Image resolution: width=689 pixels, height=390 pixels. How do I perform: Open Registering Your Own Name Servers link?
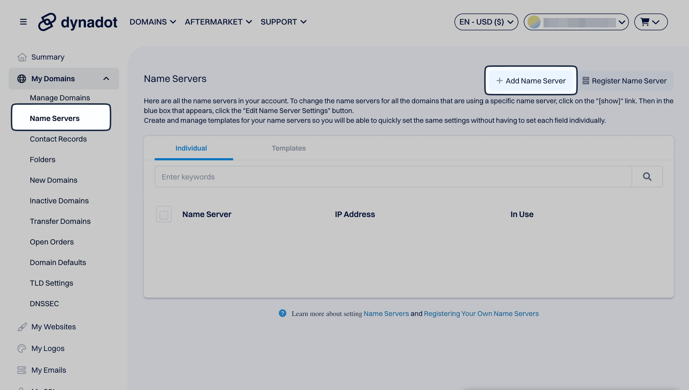click(x=481, y=313)
